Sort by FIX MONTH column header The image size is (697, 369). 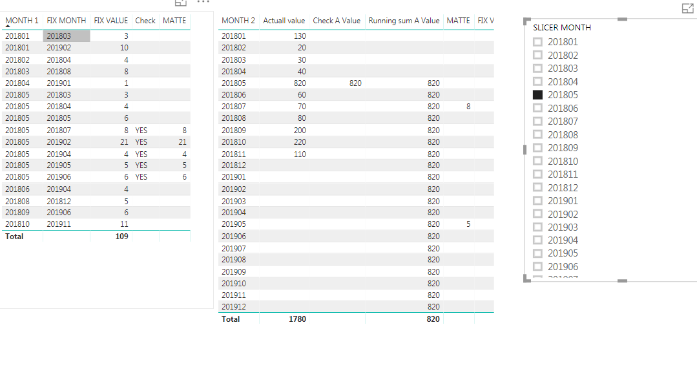[67, 21]
